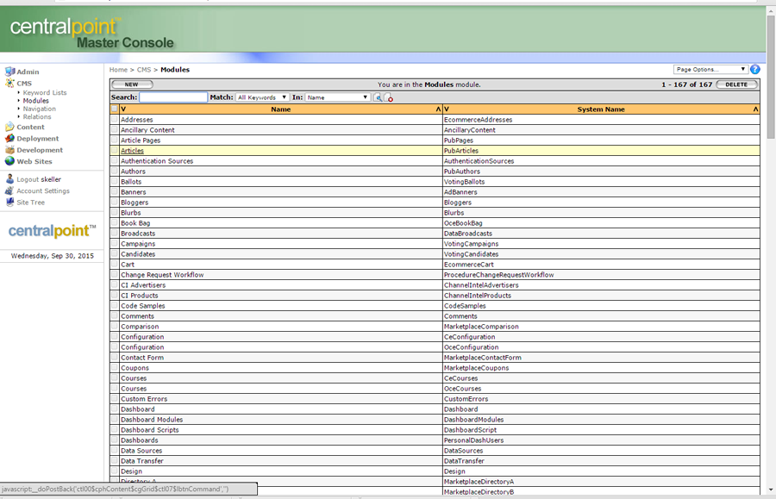Click the blue help question mark icon
The image size is (776, 499).
point(755,70)
